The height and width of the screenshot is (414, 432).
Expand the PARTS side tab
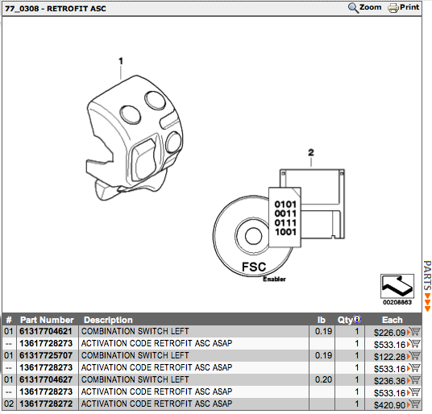tap(427, 286)
